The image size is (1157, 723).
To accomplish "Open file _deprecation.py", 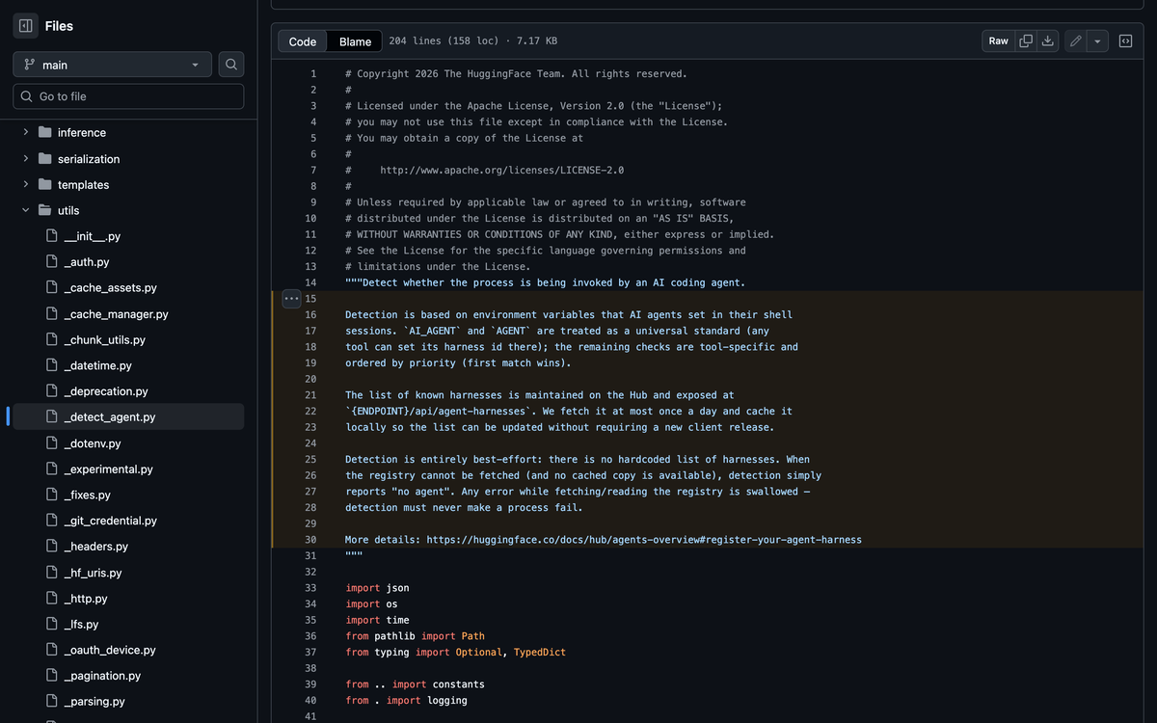I will click(x=106, y=391).
